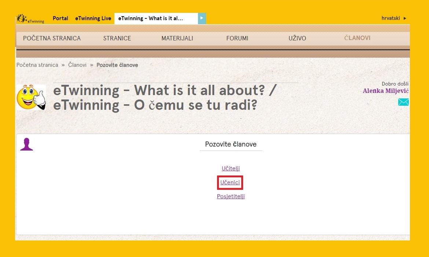Click the Dobro došli greeting text
This screenshot has height=257, width=429.
(x=395, y=84)
